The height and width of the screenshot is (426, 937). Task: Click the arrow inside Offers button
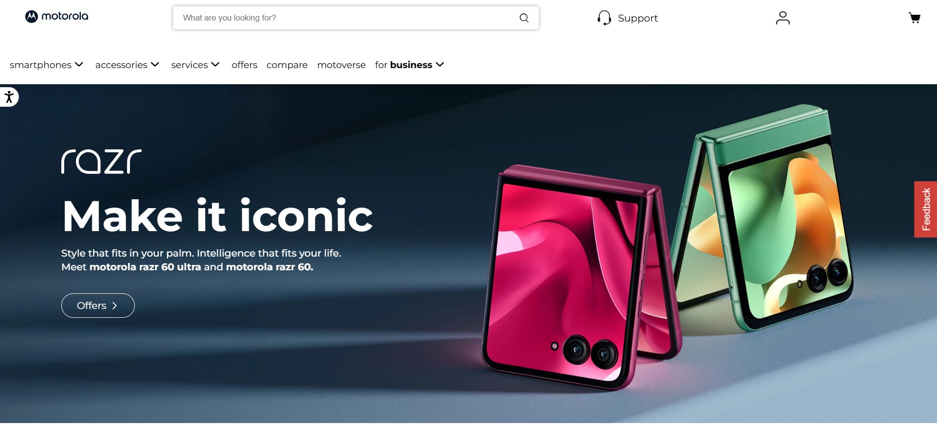point(115,306)
